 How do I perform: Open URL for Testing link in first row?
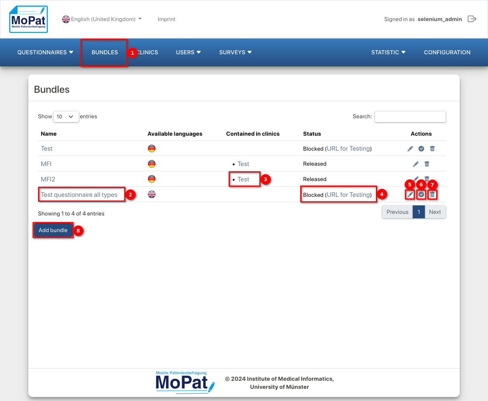348,149
